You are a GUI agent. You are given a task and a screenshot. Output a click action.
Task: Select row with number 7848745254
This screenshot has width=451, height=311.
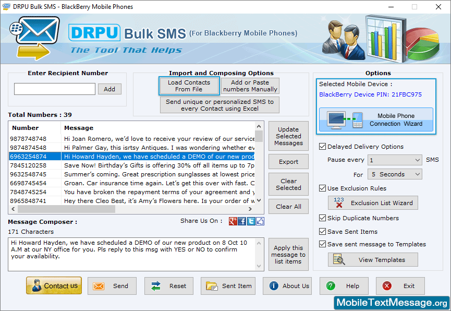coord(132,192)
